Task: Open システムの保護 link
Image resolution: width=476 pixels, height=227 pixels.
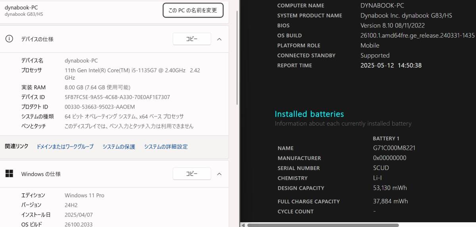Action: pyautogui.click(x=119, y=147)
